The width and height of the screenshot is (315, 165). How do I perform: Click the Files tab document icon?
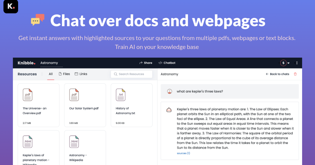60,74
